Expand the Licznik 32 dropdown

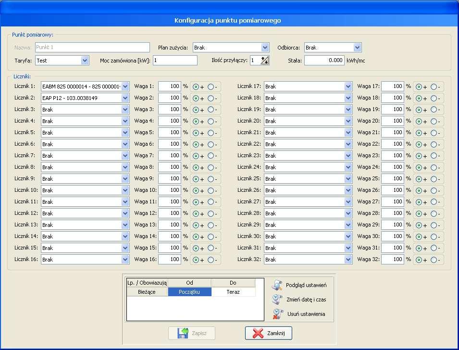point(348,260)
